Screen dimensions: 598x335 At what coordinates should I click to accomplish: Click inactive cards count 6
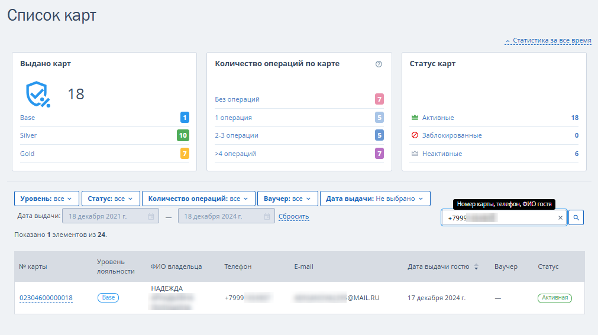577,154
